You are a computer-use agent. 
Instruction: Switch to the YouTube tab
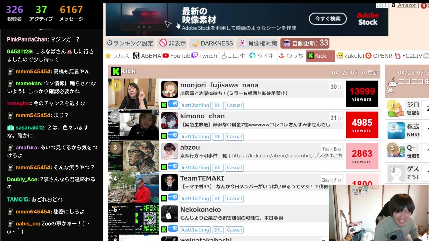coord(176,56)
